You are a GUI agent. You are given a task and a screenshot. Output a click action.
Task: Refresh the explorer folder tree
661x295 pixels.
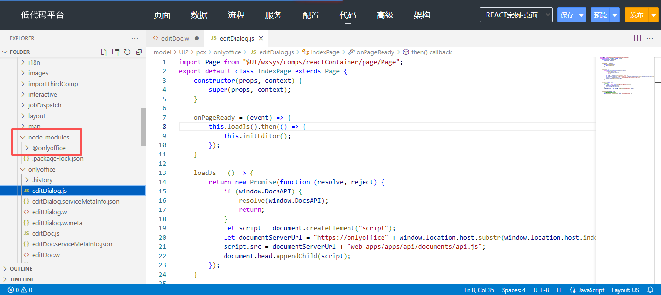click(x=127, y=52)
